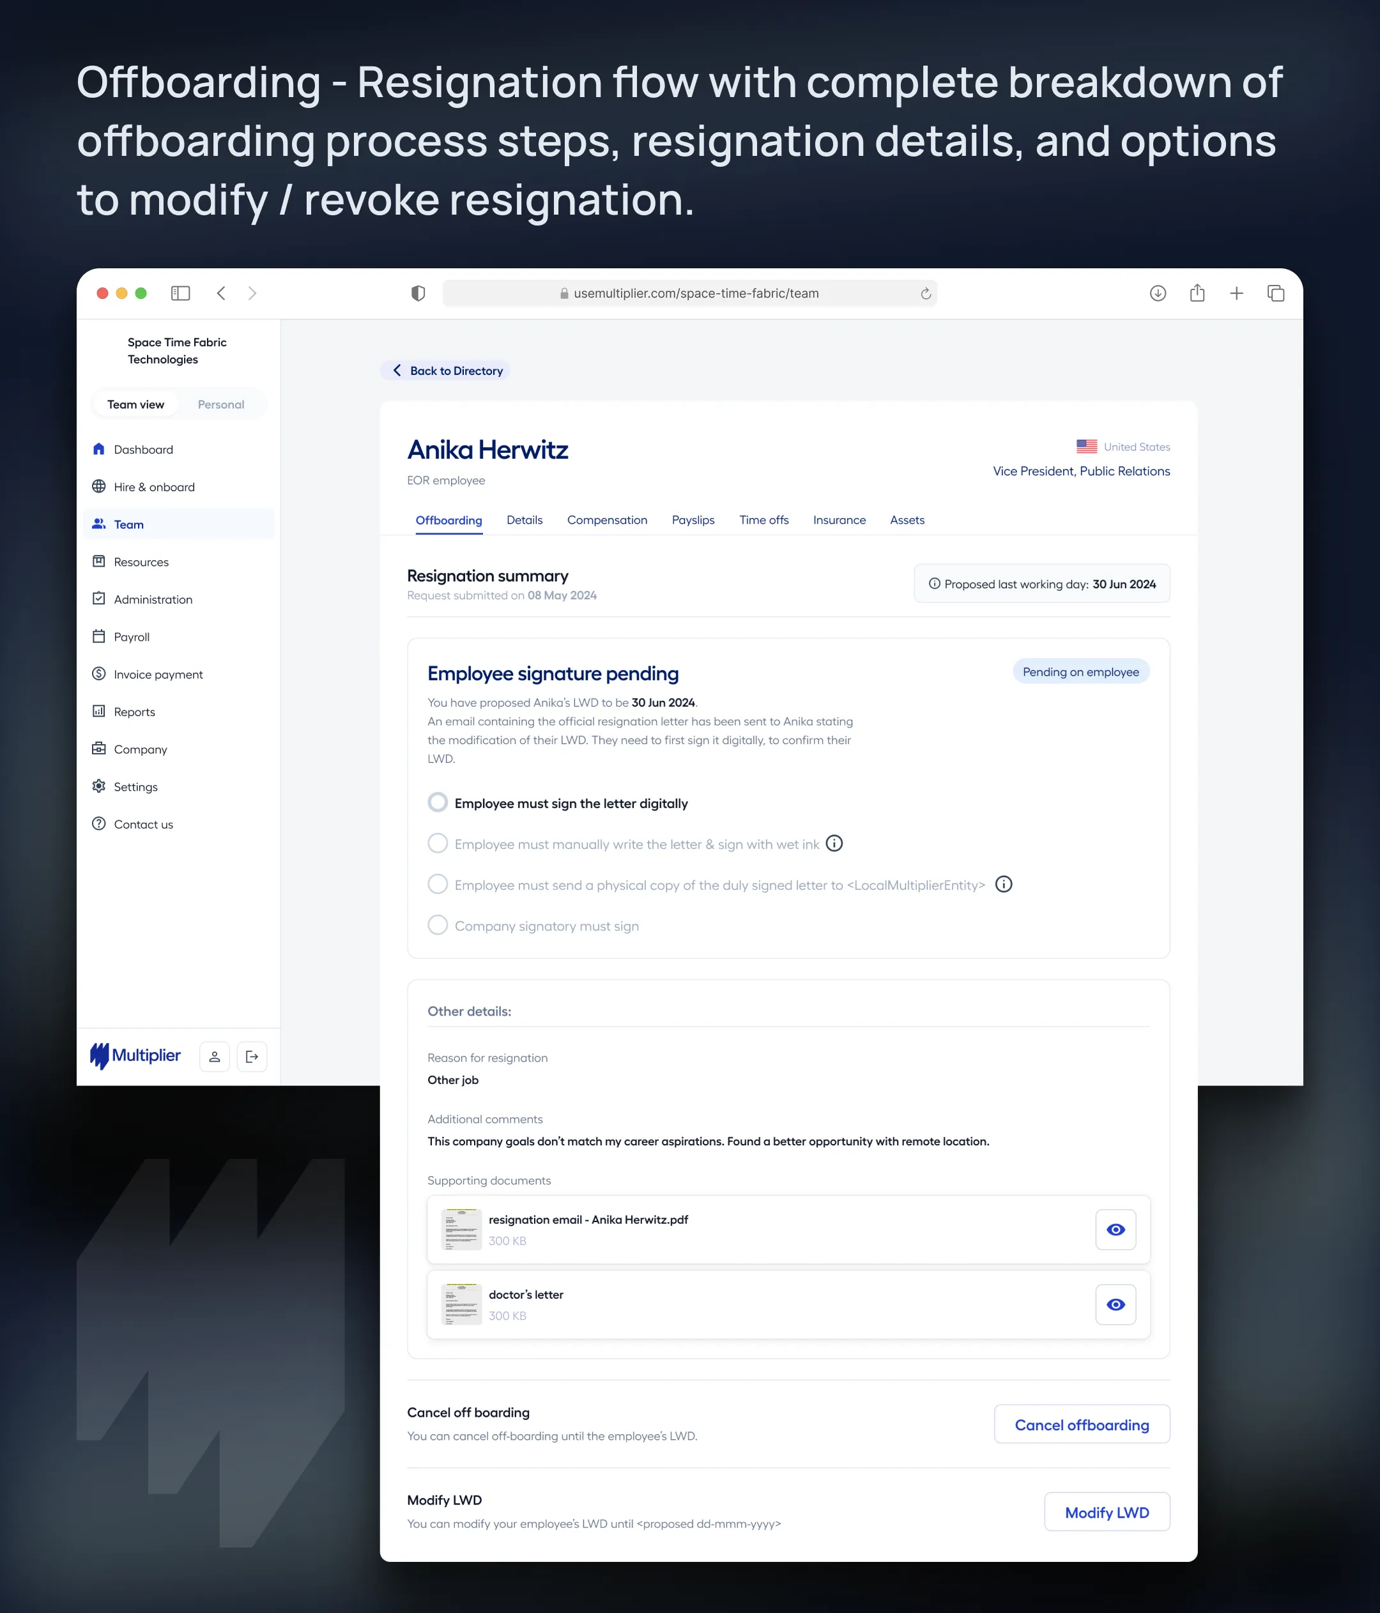Screen dimensions: 1380x1613
Task: Open user profile icon button
Action: (214, 1057)
